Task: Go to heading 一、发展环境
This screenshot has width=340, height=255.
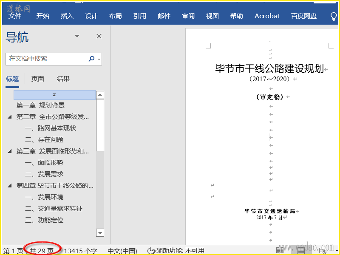Action: click(44, 197)
